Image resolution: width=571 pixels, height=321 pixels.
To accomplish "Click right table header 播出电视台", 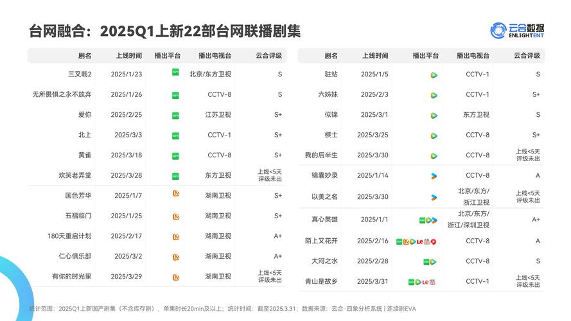I will click(473, 56).
